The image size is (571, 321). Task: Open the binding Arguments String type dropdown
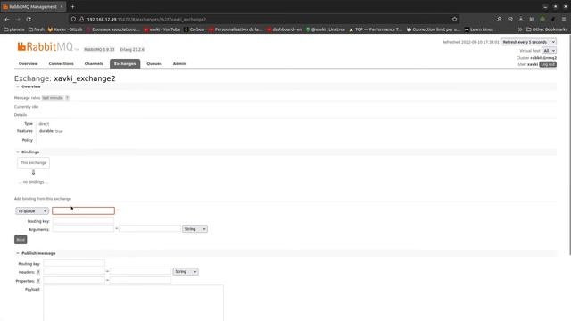[194, 229]
